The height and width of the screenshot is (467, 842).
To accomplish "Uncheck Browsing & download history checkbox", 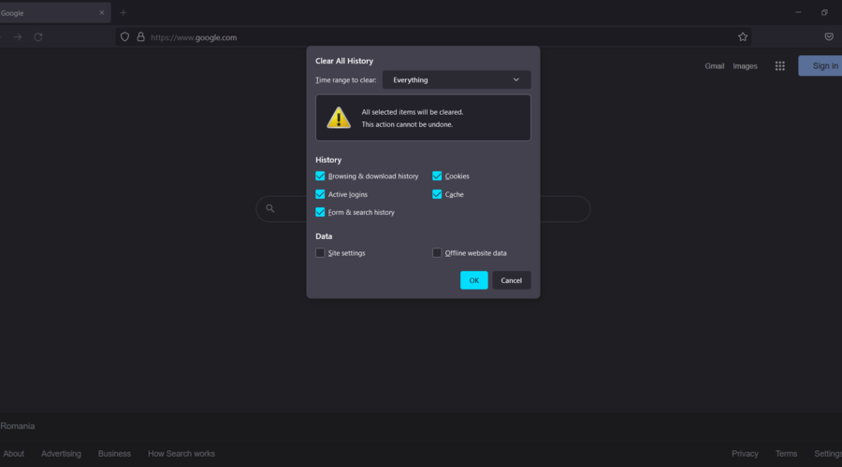I will pos(320,176).
